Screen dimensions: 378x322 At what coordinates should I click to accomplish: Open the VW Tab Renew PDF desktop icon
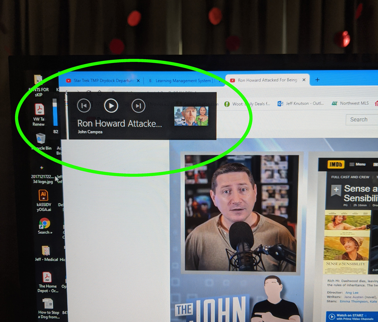tap(39, 115)
